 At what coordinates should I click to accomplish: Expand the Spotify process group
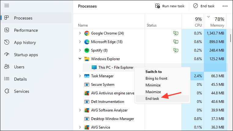pos(80,50)
